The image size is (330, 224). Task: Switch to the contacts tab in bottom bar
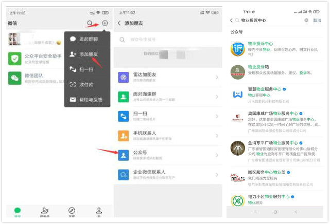[x=45, y=212]
